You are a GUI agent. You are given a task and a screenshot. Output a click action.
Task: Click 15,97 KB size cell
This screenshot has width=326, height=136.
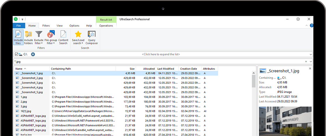tap(130, 111)
